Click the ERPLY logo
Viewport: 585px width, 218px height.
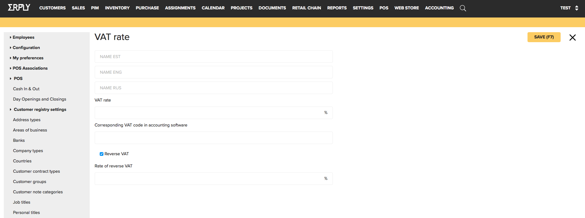point(19,7)
